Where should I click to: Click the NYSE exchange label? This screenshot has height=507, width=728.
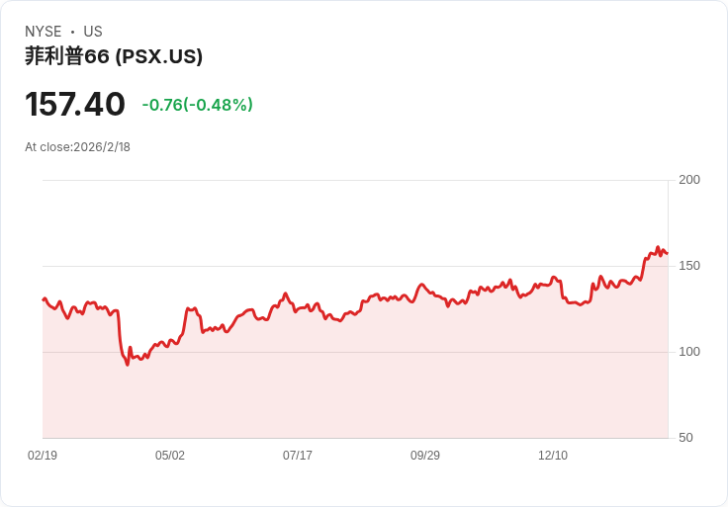coord(44,32)
